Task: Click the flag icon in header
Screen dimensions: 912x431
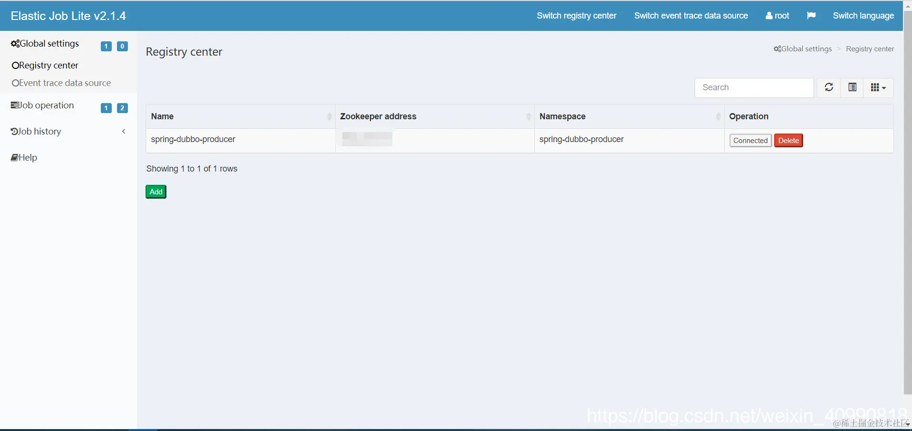Action: point(811,16)
